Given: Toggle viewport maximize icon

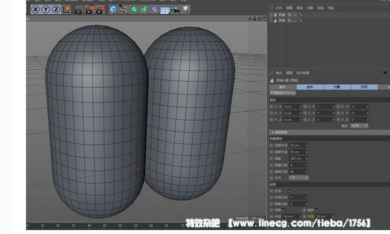Looking at the screenshot, I should pos(264,19).
